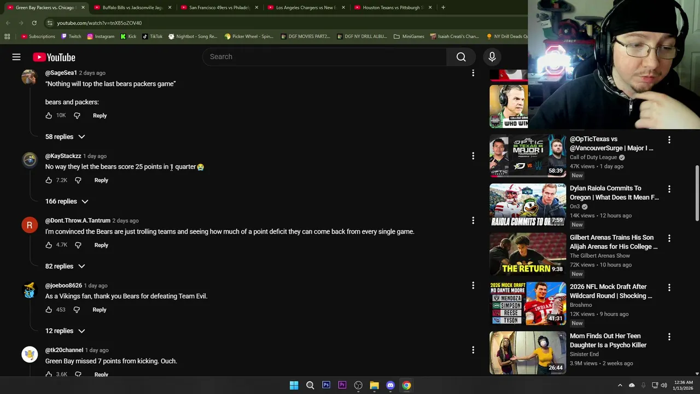Dislike the @KayStackzz comment
This screenshot has width=700, height=394.
click(78, 180)
